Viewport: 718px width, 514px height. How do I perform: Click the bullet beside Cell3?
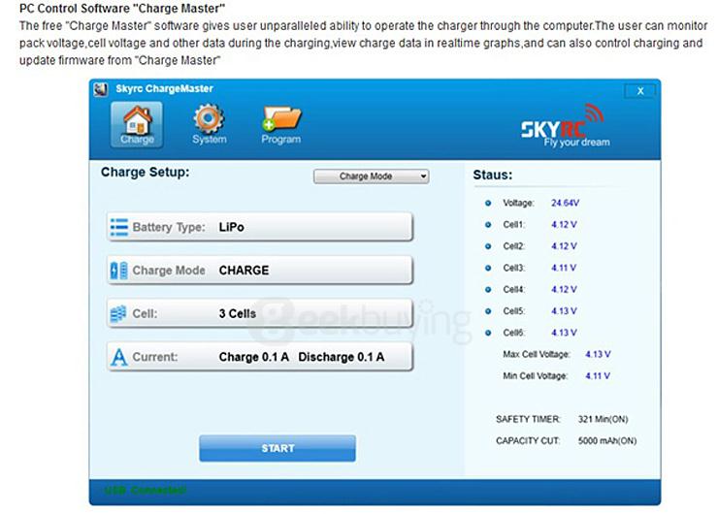pos(488,268)
